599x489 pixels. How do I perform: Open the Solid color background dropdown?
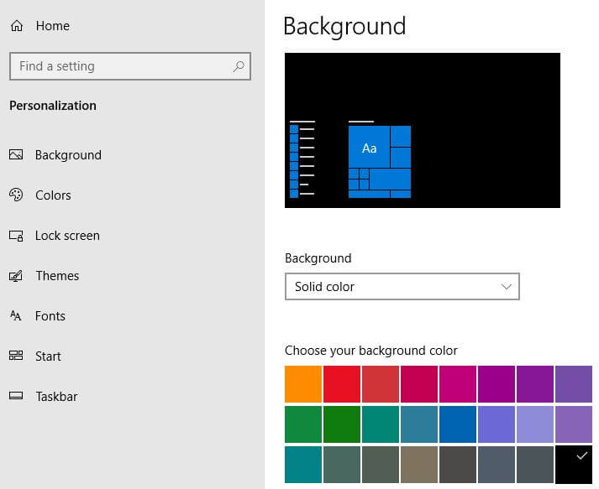(402, 287)
